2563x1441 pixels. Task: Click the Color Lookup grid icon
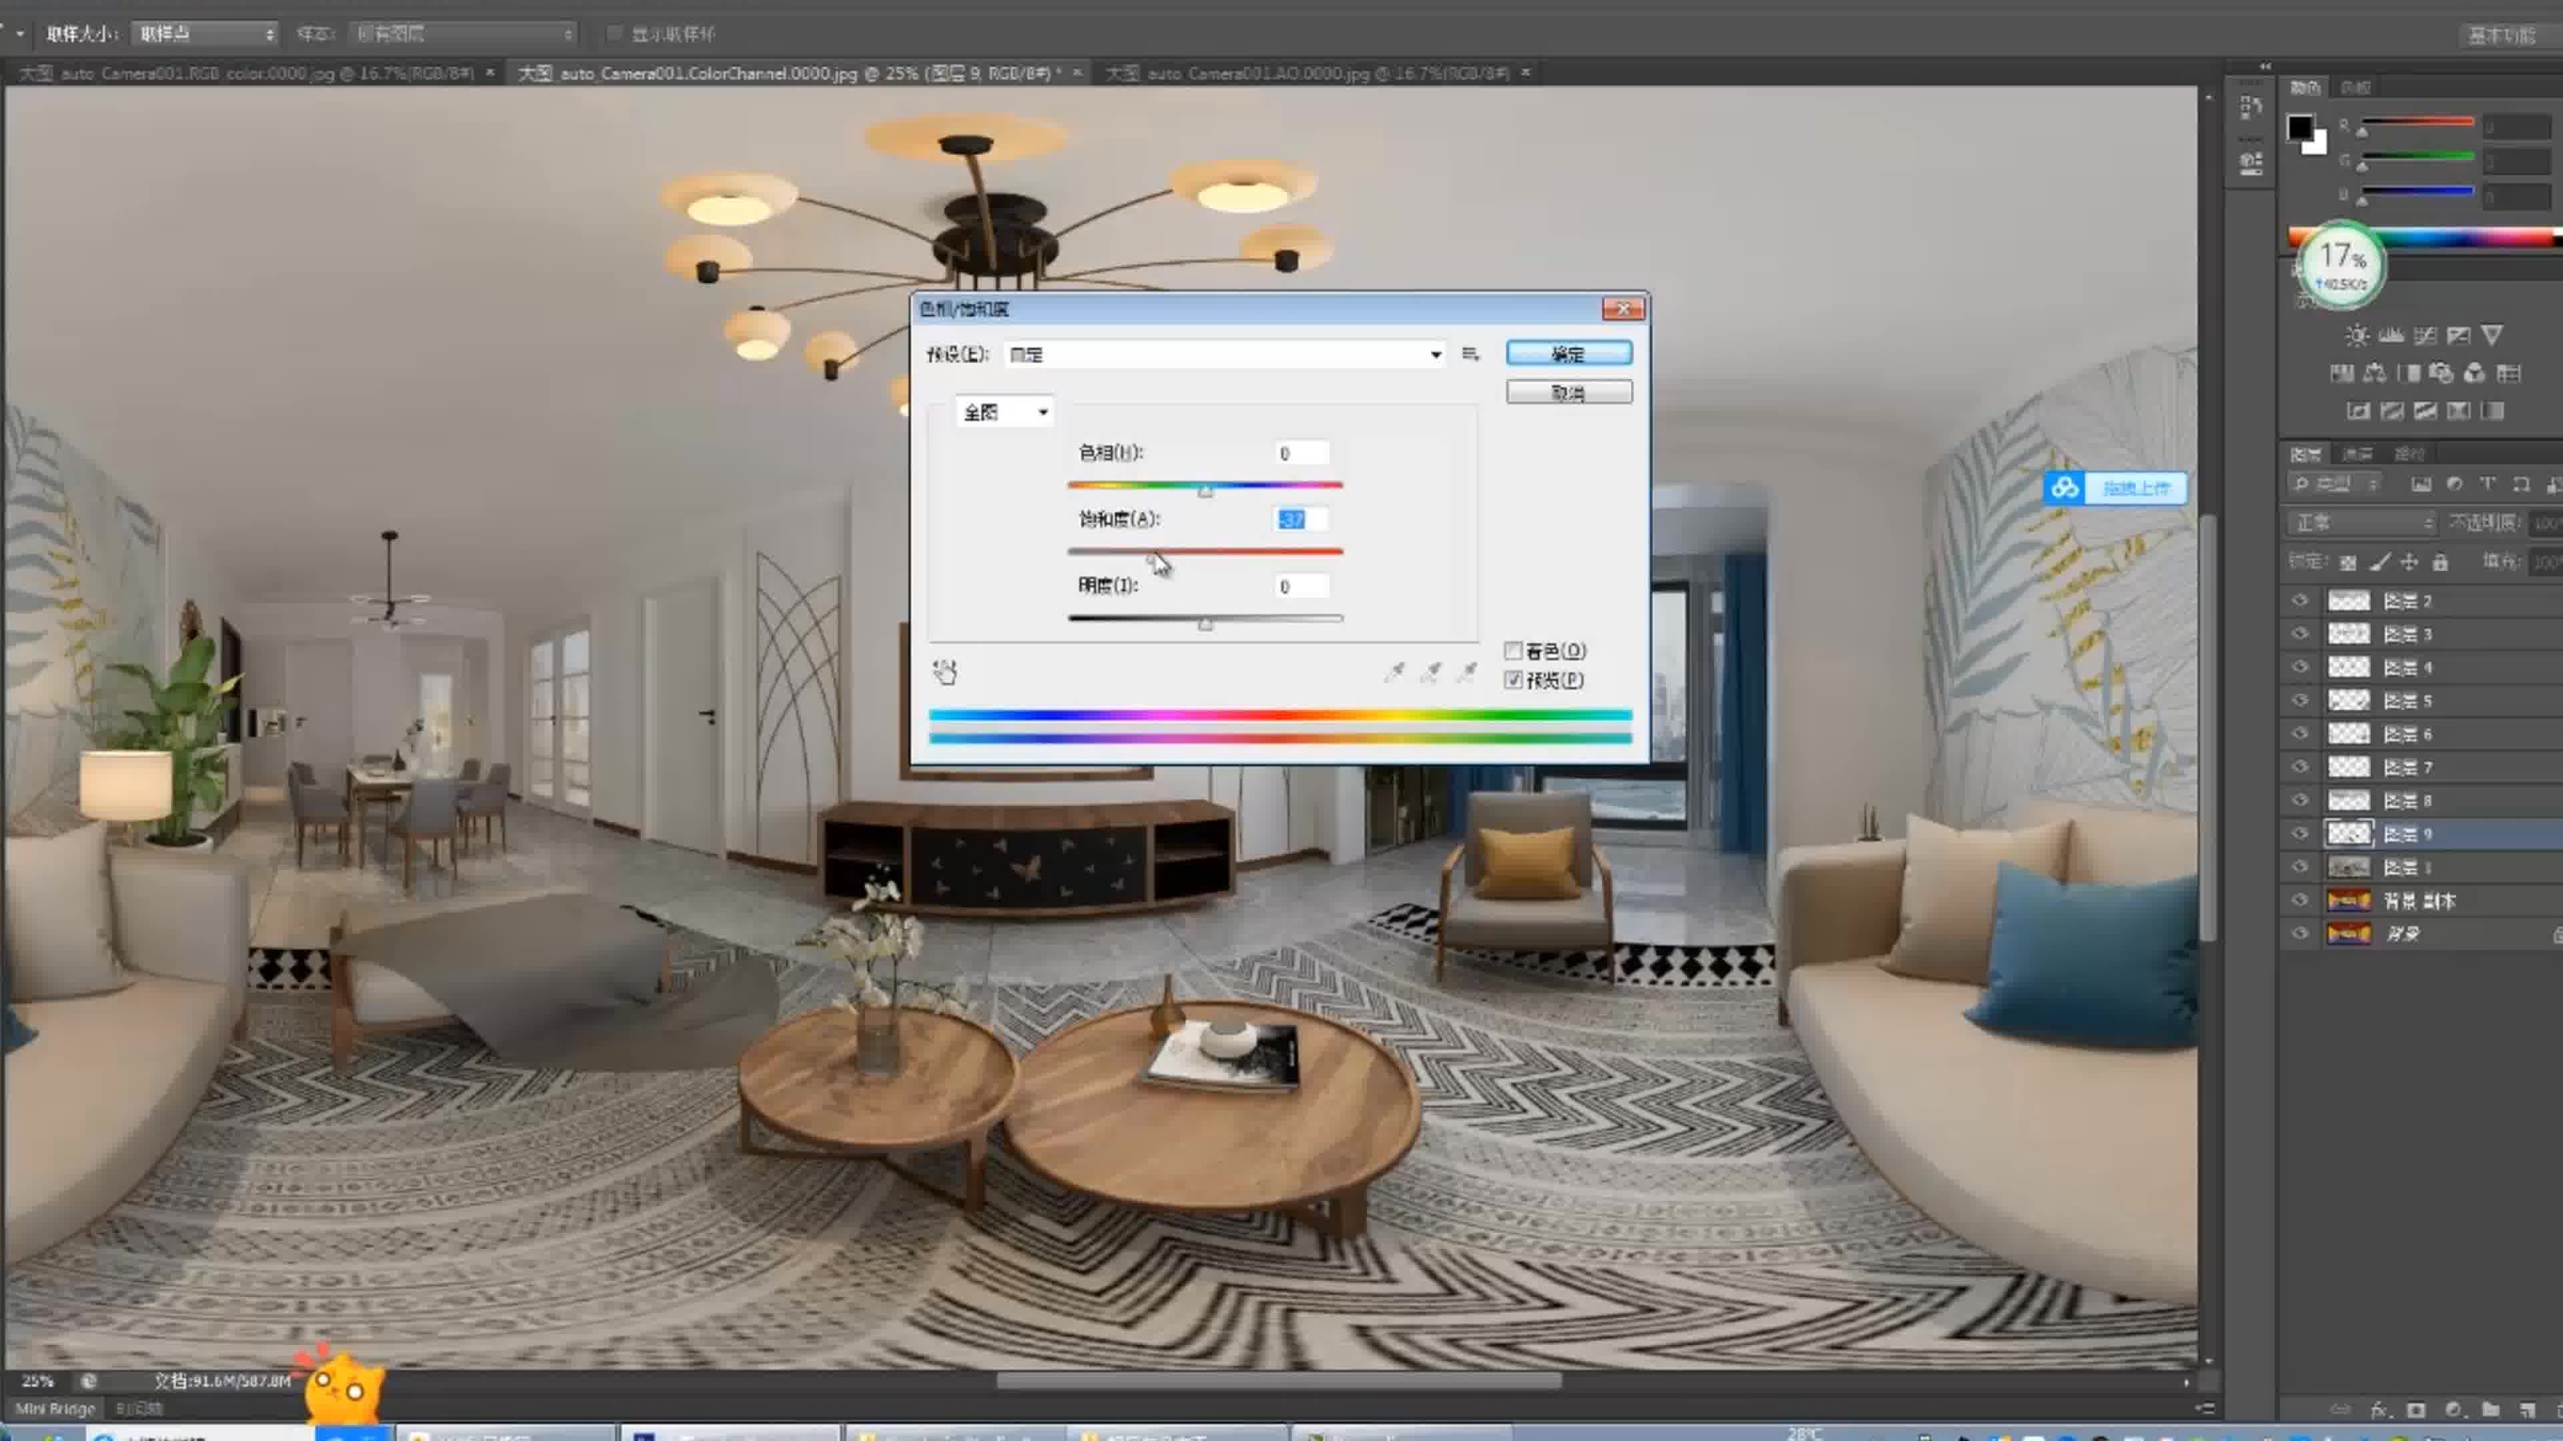pos(2508,373)
